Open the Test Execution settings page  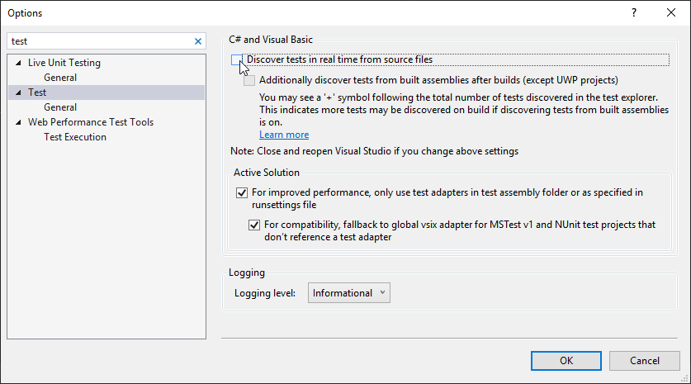tap(75, 137)
